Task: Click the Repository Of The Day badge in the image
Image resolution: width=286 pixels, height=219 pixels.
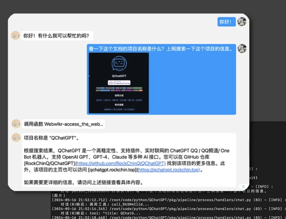Action: tap(119, 83)
